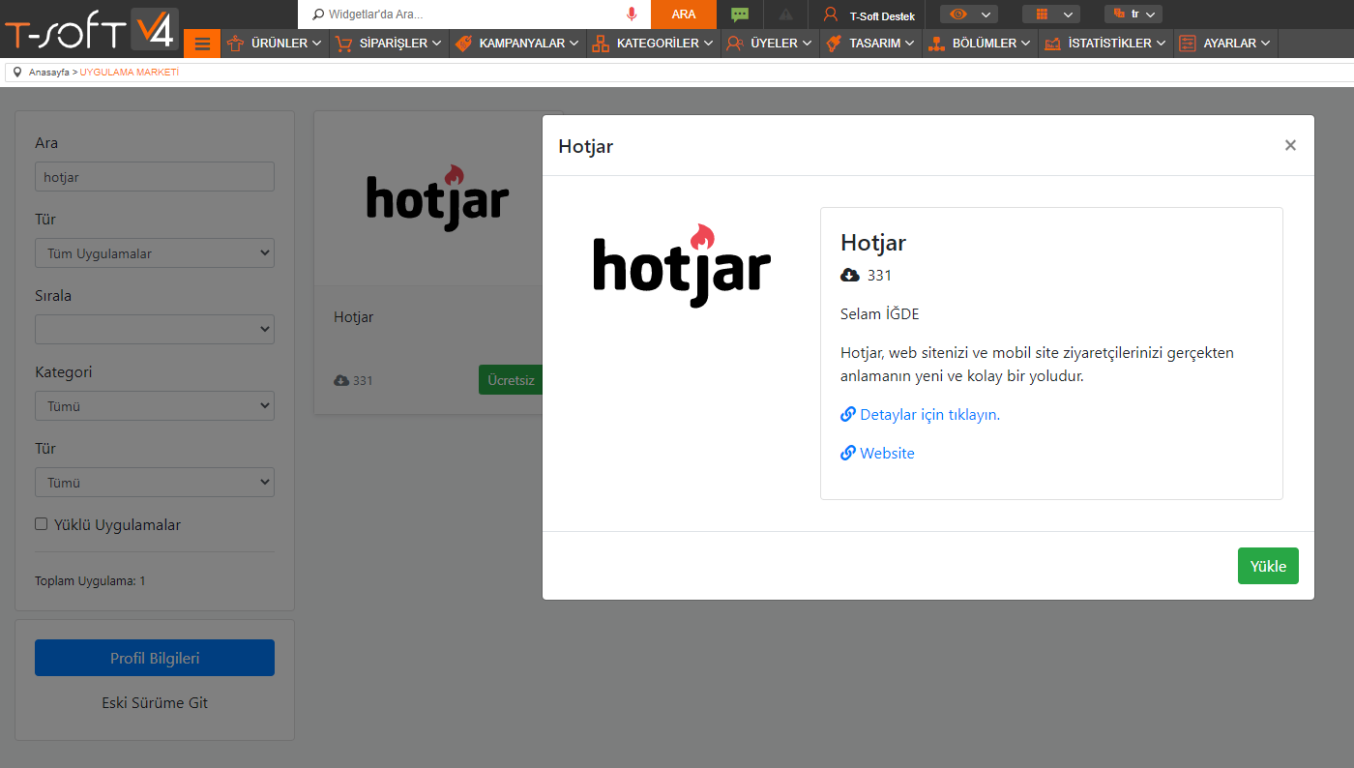Open the KATEGORİLER menu
The width and height of the screenshot is (1354, 768).
(x=654, y=44)
